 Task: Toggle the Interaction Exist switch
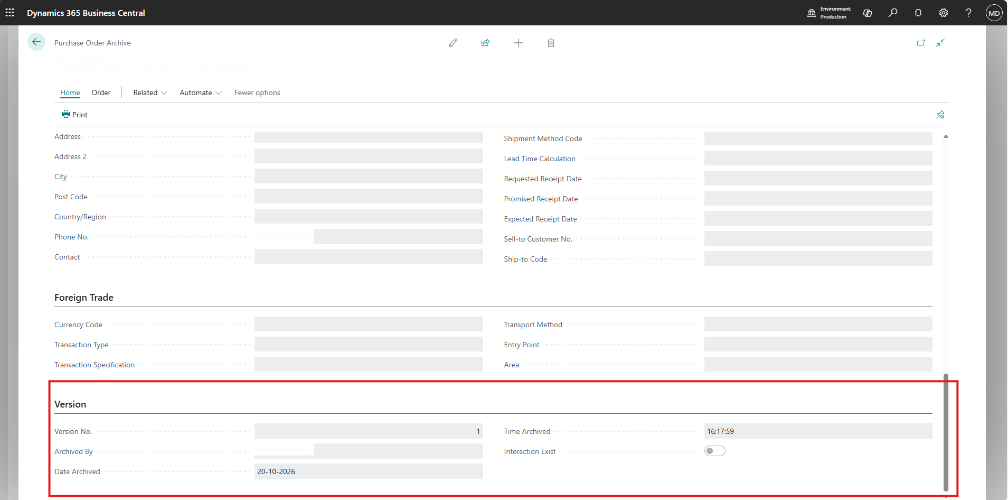(715, 451)
